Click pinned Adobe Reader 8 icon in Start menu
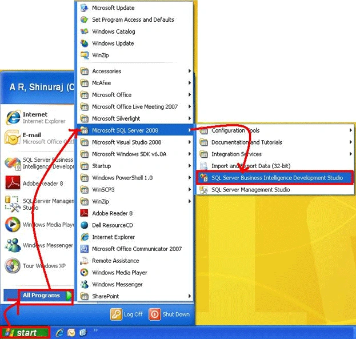Viewport: 356px width, 339px height. point(13,183)
